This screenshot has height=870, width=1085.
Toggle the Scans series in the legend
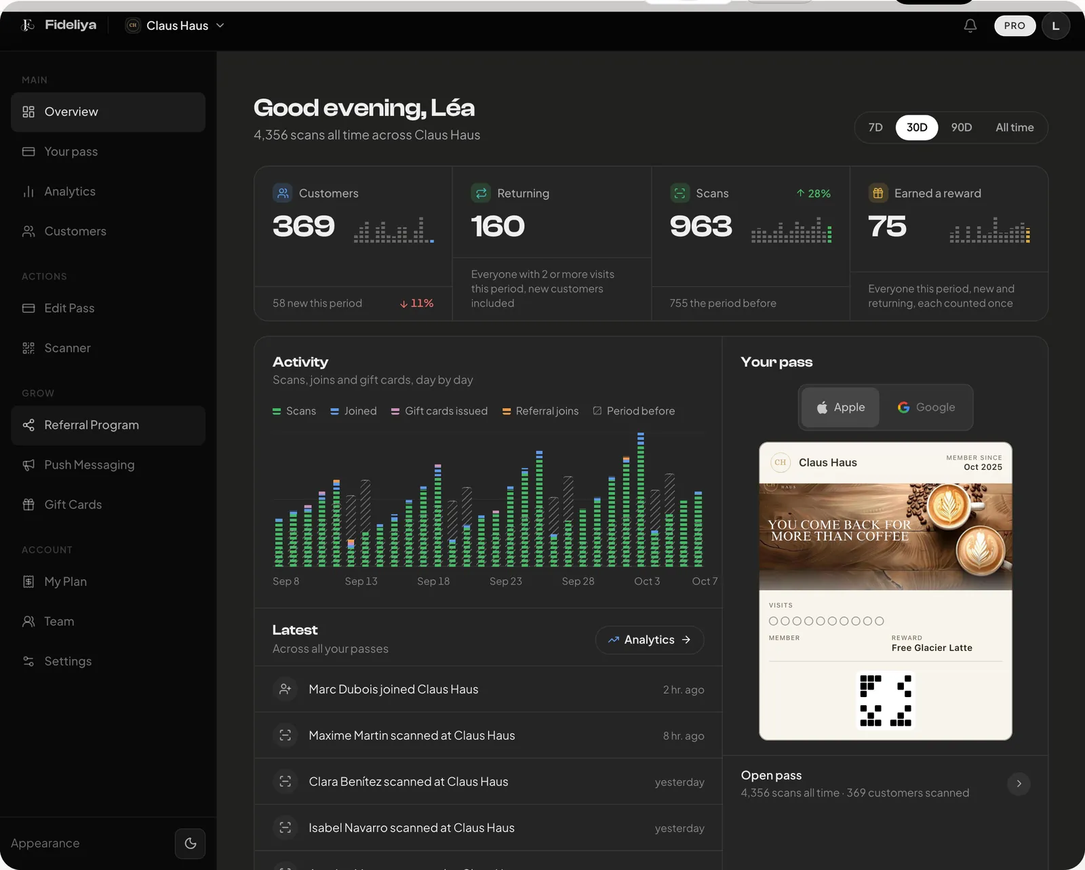pos(294,412)
